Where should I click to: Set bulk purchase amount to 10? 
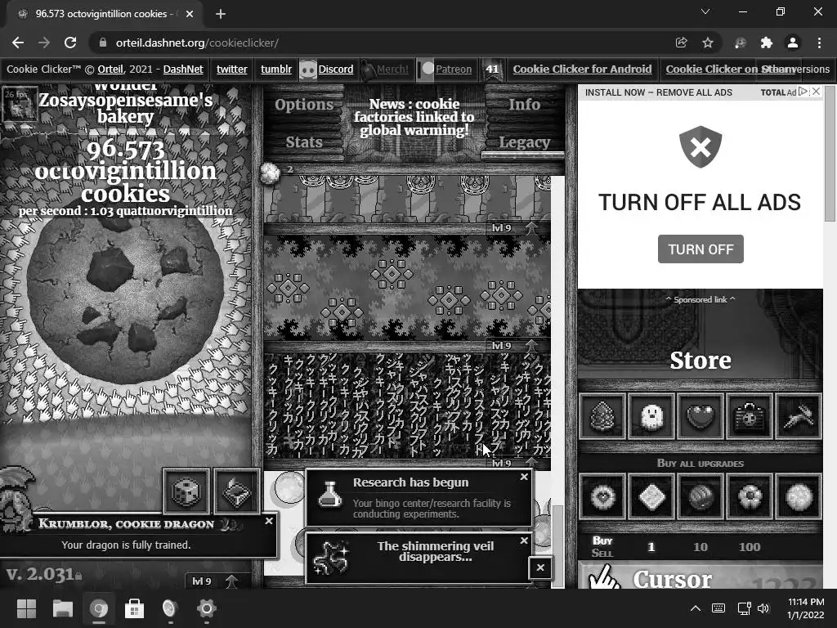click(700, 547)
